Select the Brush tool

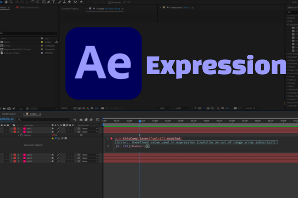(x=60, y=2)
